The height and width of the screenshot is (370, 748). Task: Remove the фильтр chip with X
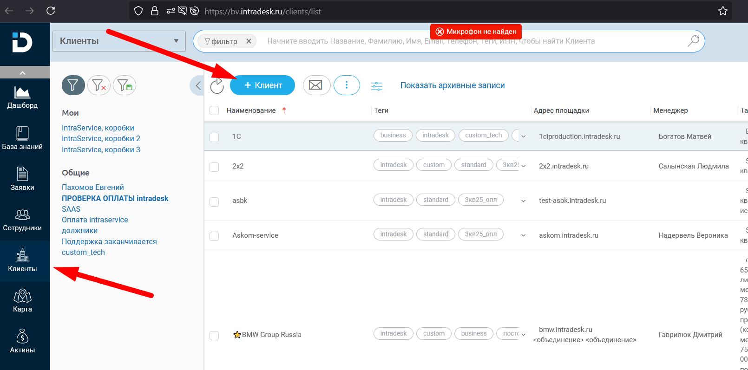point(249,41)
